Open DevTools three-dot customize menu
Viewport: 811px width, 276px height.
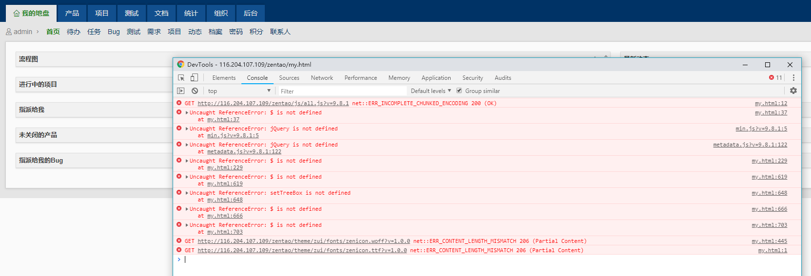click(x=793, y=78)
